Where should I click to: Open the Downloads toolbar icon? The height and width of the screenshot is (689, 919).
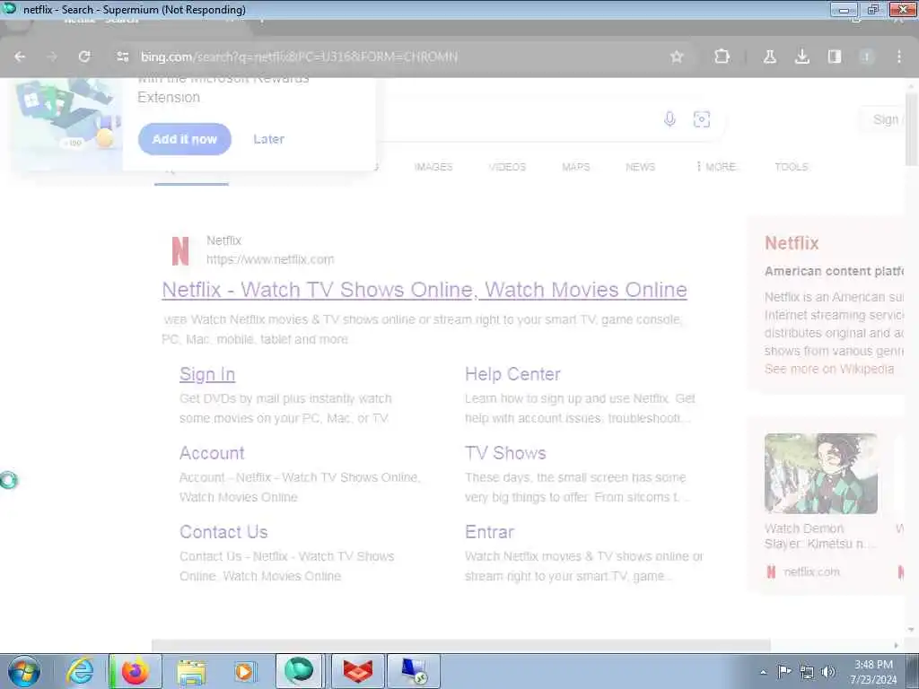point(801,57)
